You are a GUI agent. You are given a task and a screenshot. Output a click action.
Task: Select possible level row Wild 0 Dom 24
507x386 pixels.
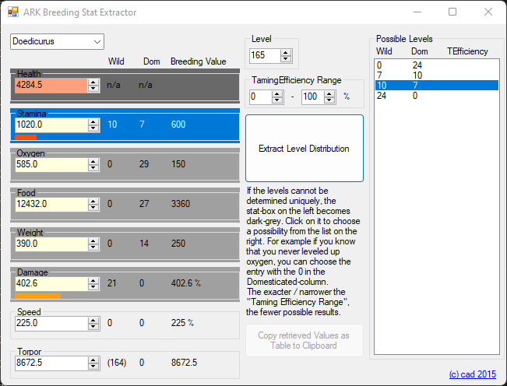pyautogui.click(x=436, y=65)
